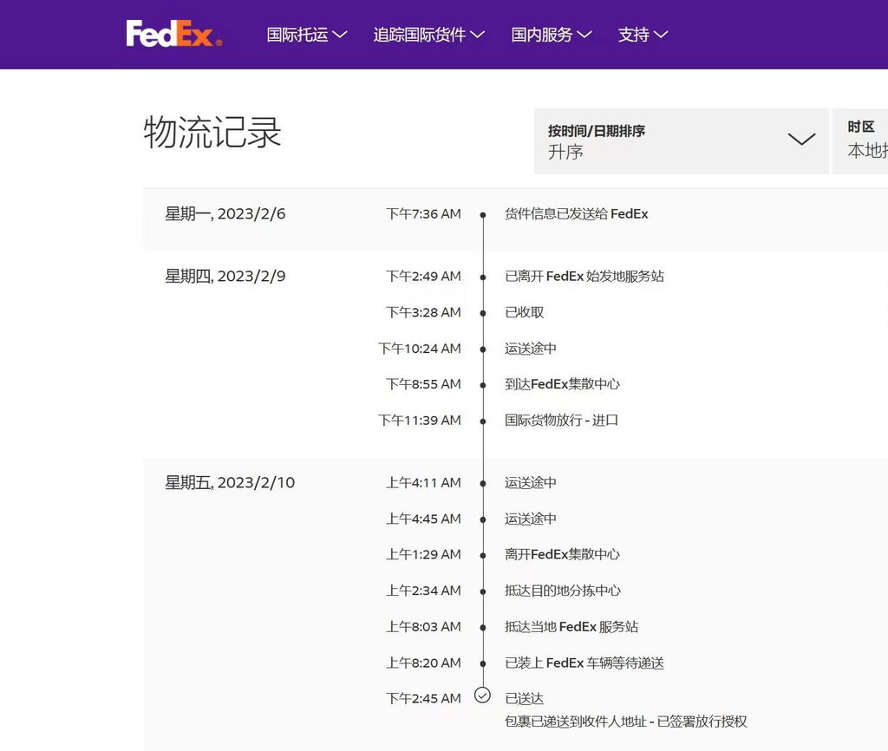Click the 到达FedEx集散中心 event entry
The width and height of the screenshot is (888, 751).
562,384
